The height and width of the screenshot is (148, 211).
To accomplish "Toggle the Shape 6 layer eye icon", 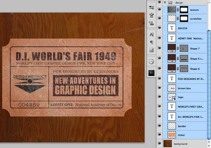I will point(159,68).
